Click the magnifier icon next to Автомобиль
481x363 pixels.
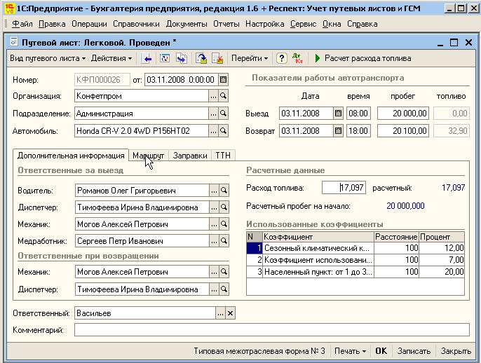pos(224,130)
